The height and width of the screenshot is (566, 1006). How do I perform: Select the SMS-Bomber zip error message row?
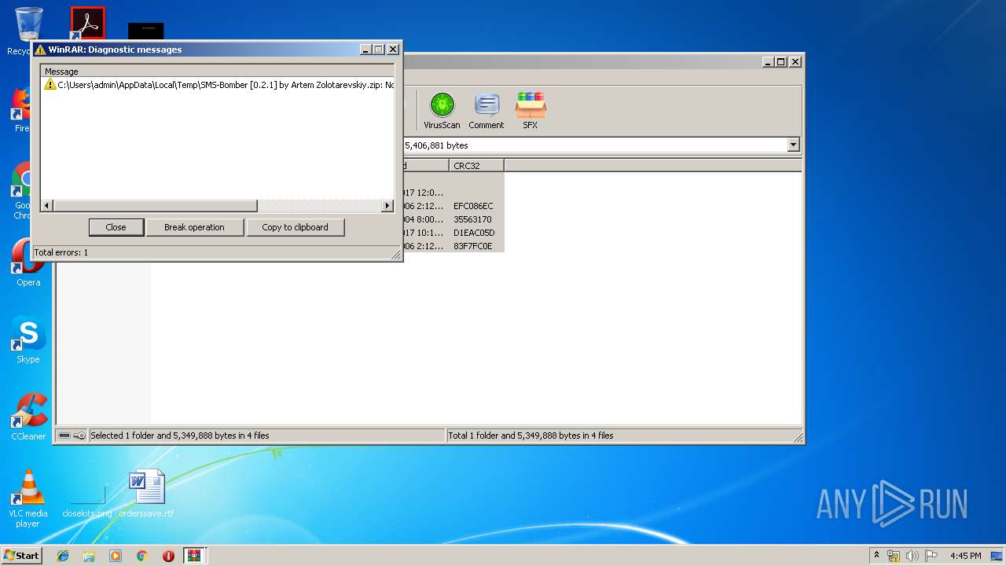(218, 85)
